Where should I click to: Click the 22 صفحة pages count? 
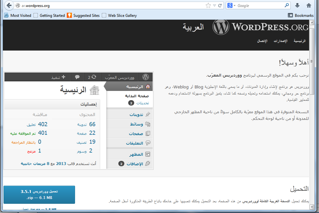click(86, 133)
